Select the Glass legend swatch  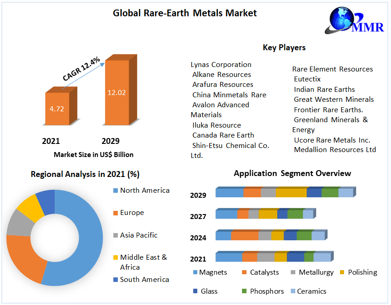195,291
